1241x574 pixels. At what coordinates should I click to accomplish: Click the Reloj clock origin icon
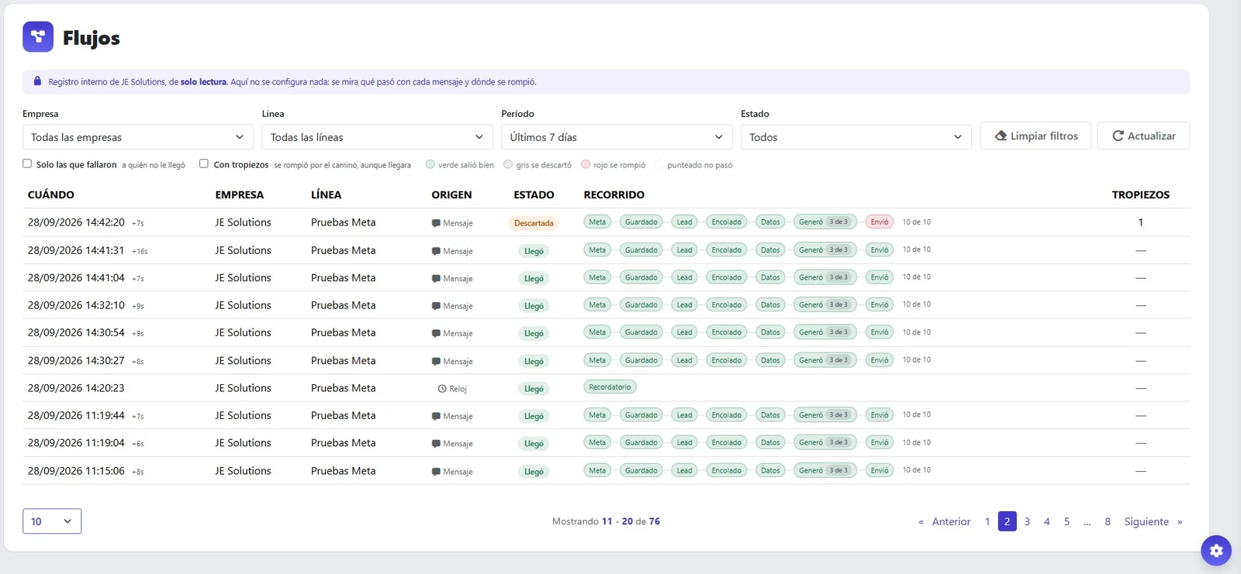tap(442, 389)
